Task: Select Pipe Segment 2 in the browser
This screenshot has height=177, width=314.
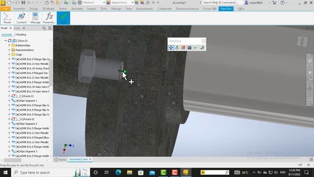Action: click(26, 124)
